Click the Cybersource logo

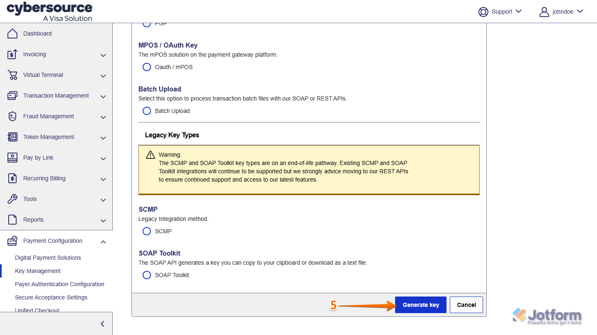tap(50, 12)
